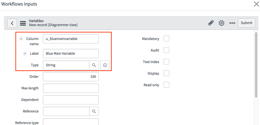Click the "New record [Diagrammer view]" text
This screenshot has width=260, height=125.
pos(53,25)
